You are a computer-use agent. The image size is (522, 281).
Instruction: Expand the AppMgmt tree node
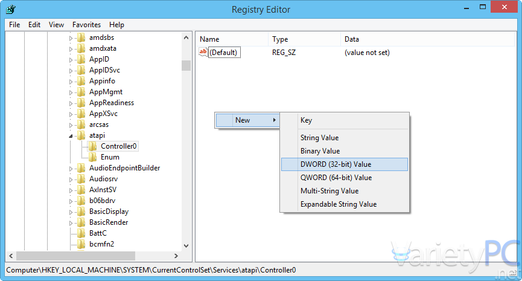tap(71, 92)
